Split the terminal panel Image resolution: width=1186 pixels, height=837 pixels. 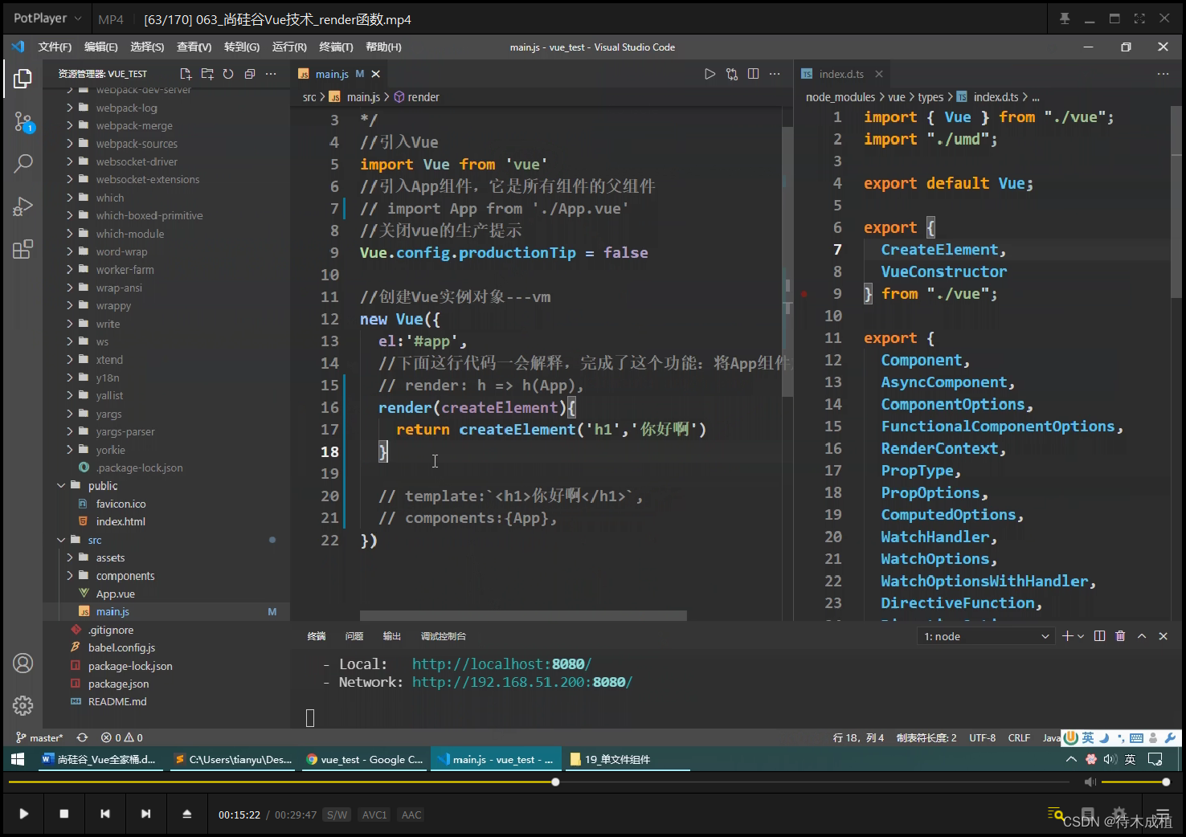[x=1099, y=636]
